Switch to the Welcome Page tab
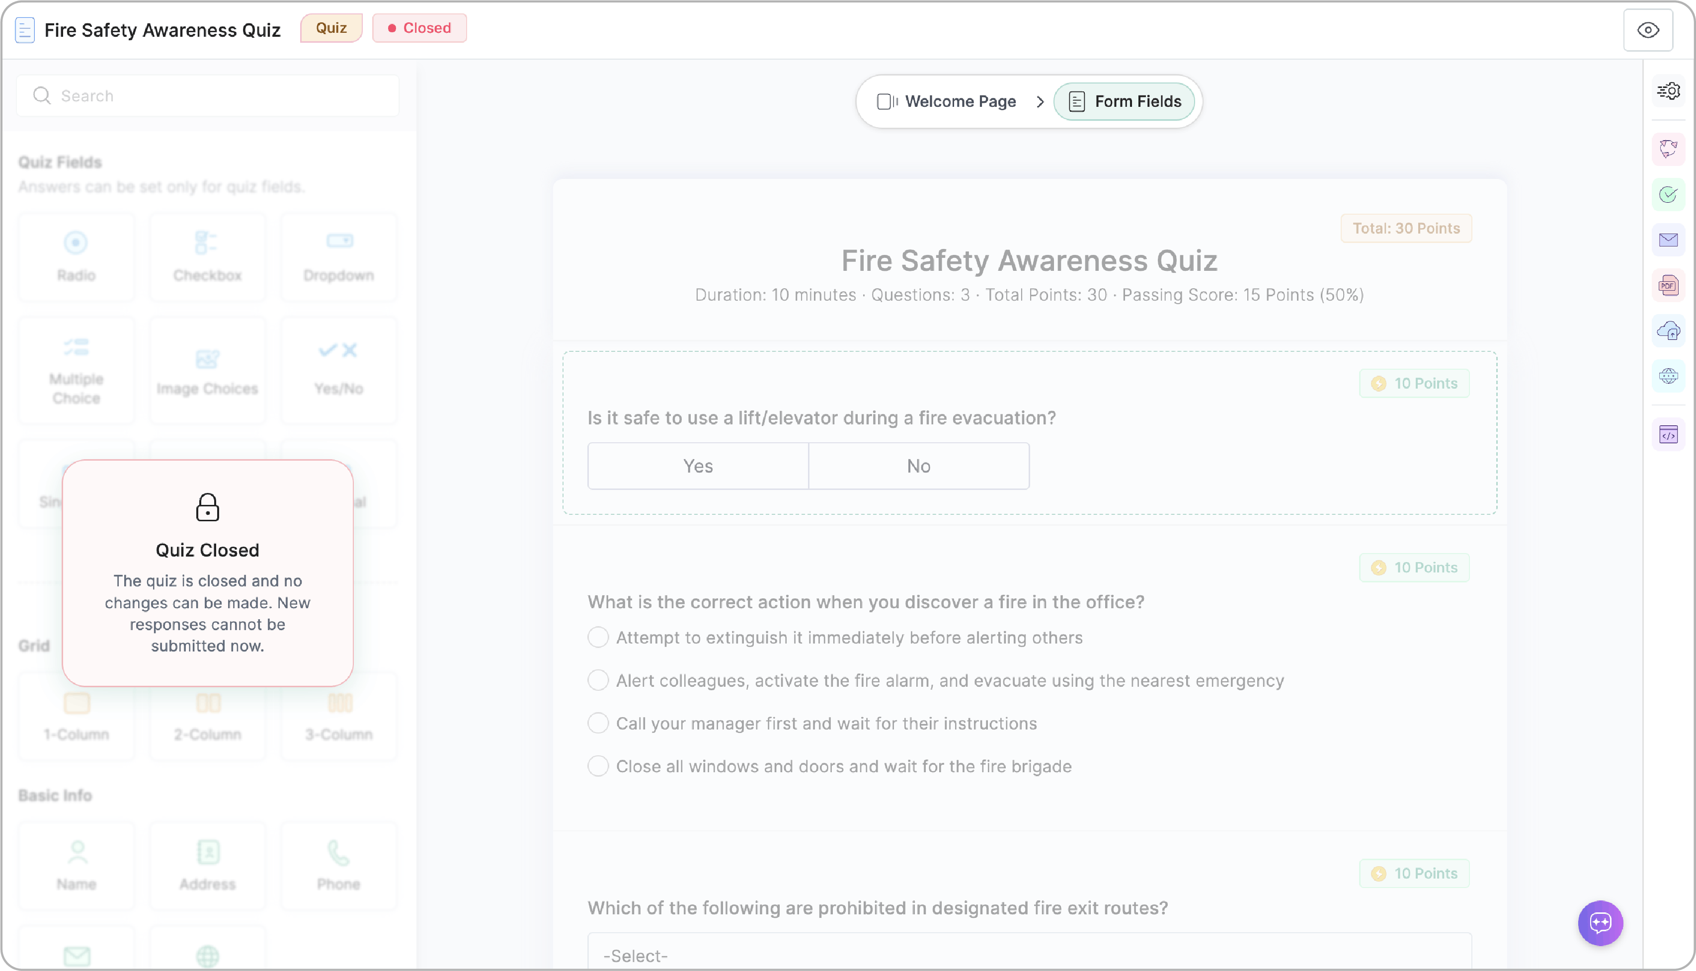This screenshot has width=1696, height=971. pyautogui.click(x=947, y=101)
